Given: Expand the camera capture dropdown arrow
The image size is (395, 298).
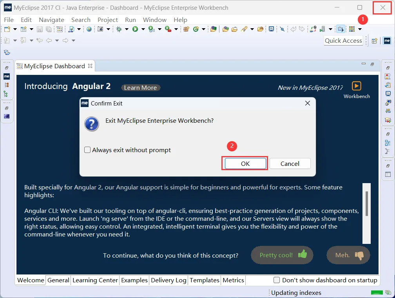Looking at the screenshot, I should 108,29.
